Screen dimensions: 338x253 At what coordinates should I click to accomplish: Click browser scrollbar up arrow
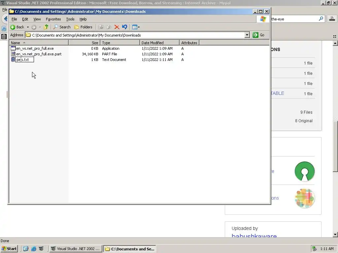[335, 43]
